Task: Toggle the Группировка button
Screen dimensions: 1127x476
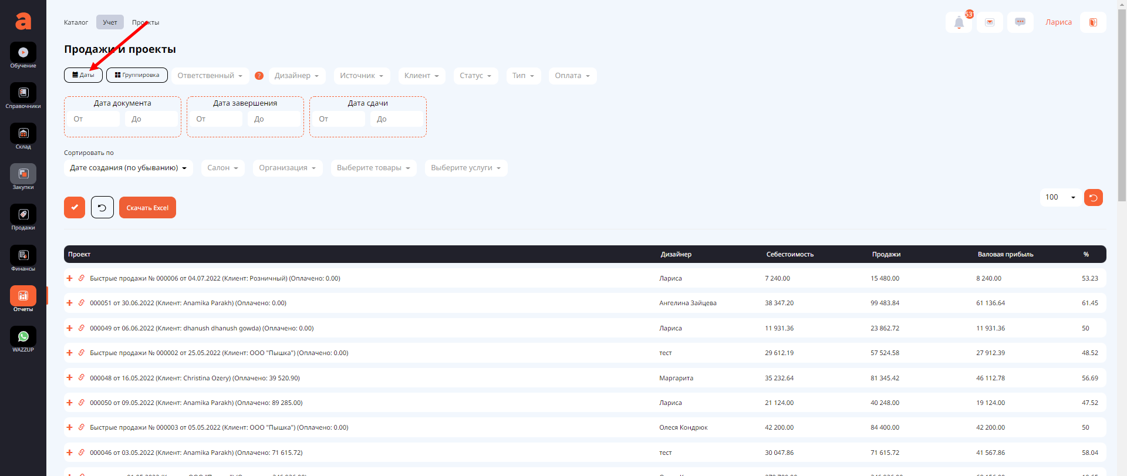Action: tap(137, 75)
